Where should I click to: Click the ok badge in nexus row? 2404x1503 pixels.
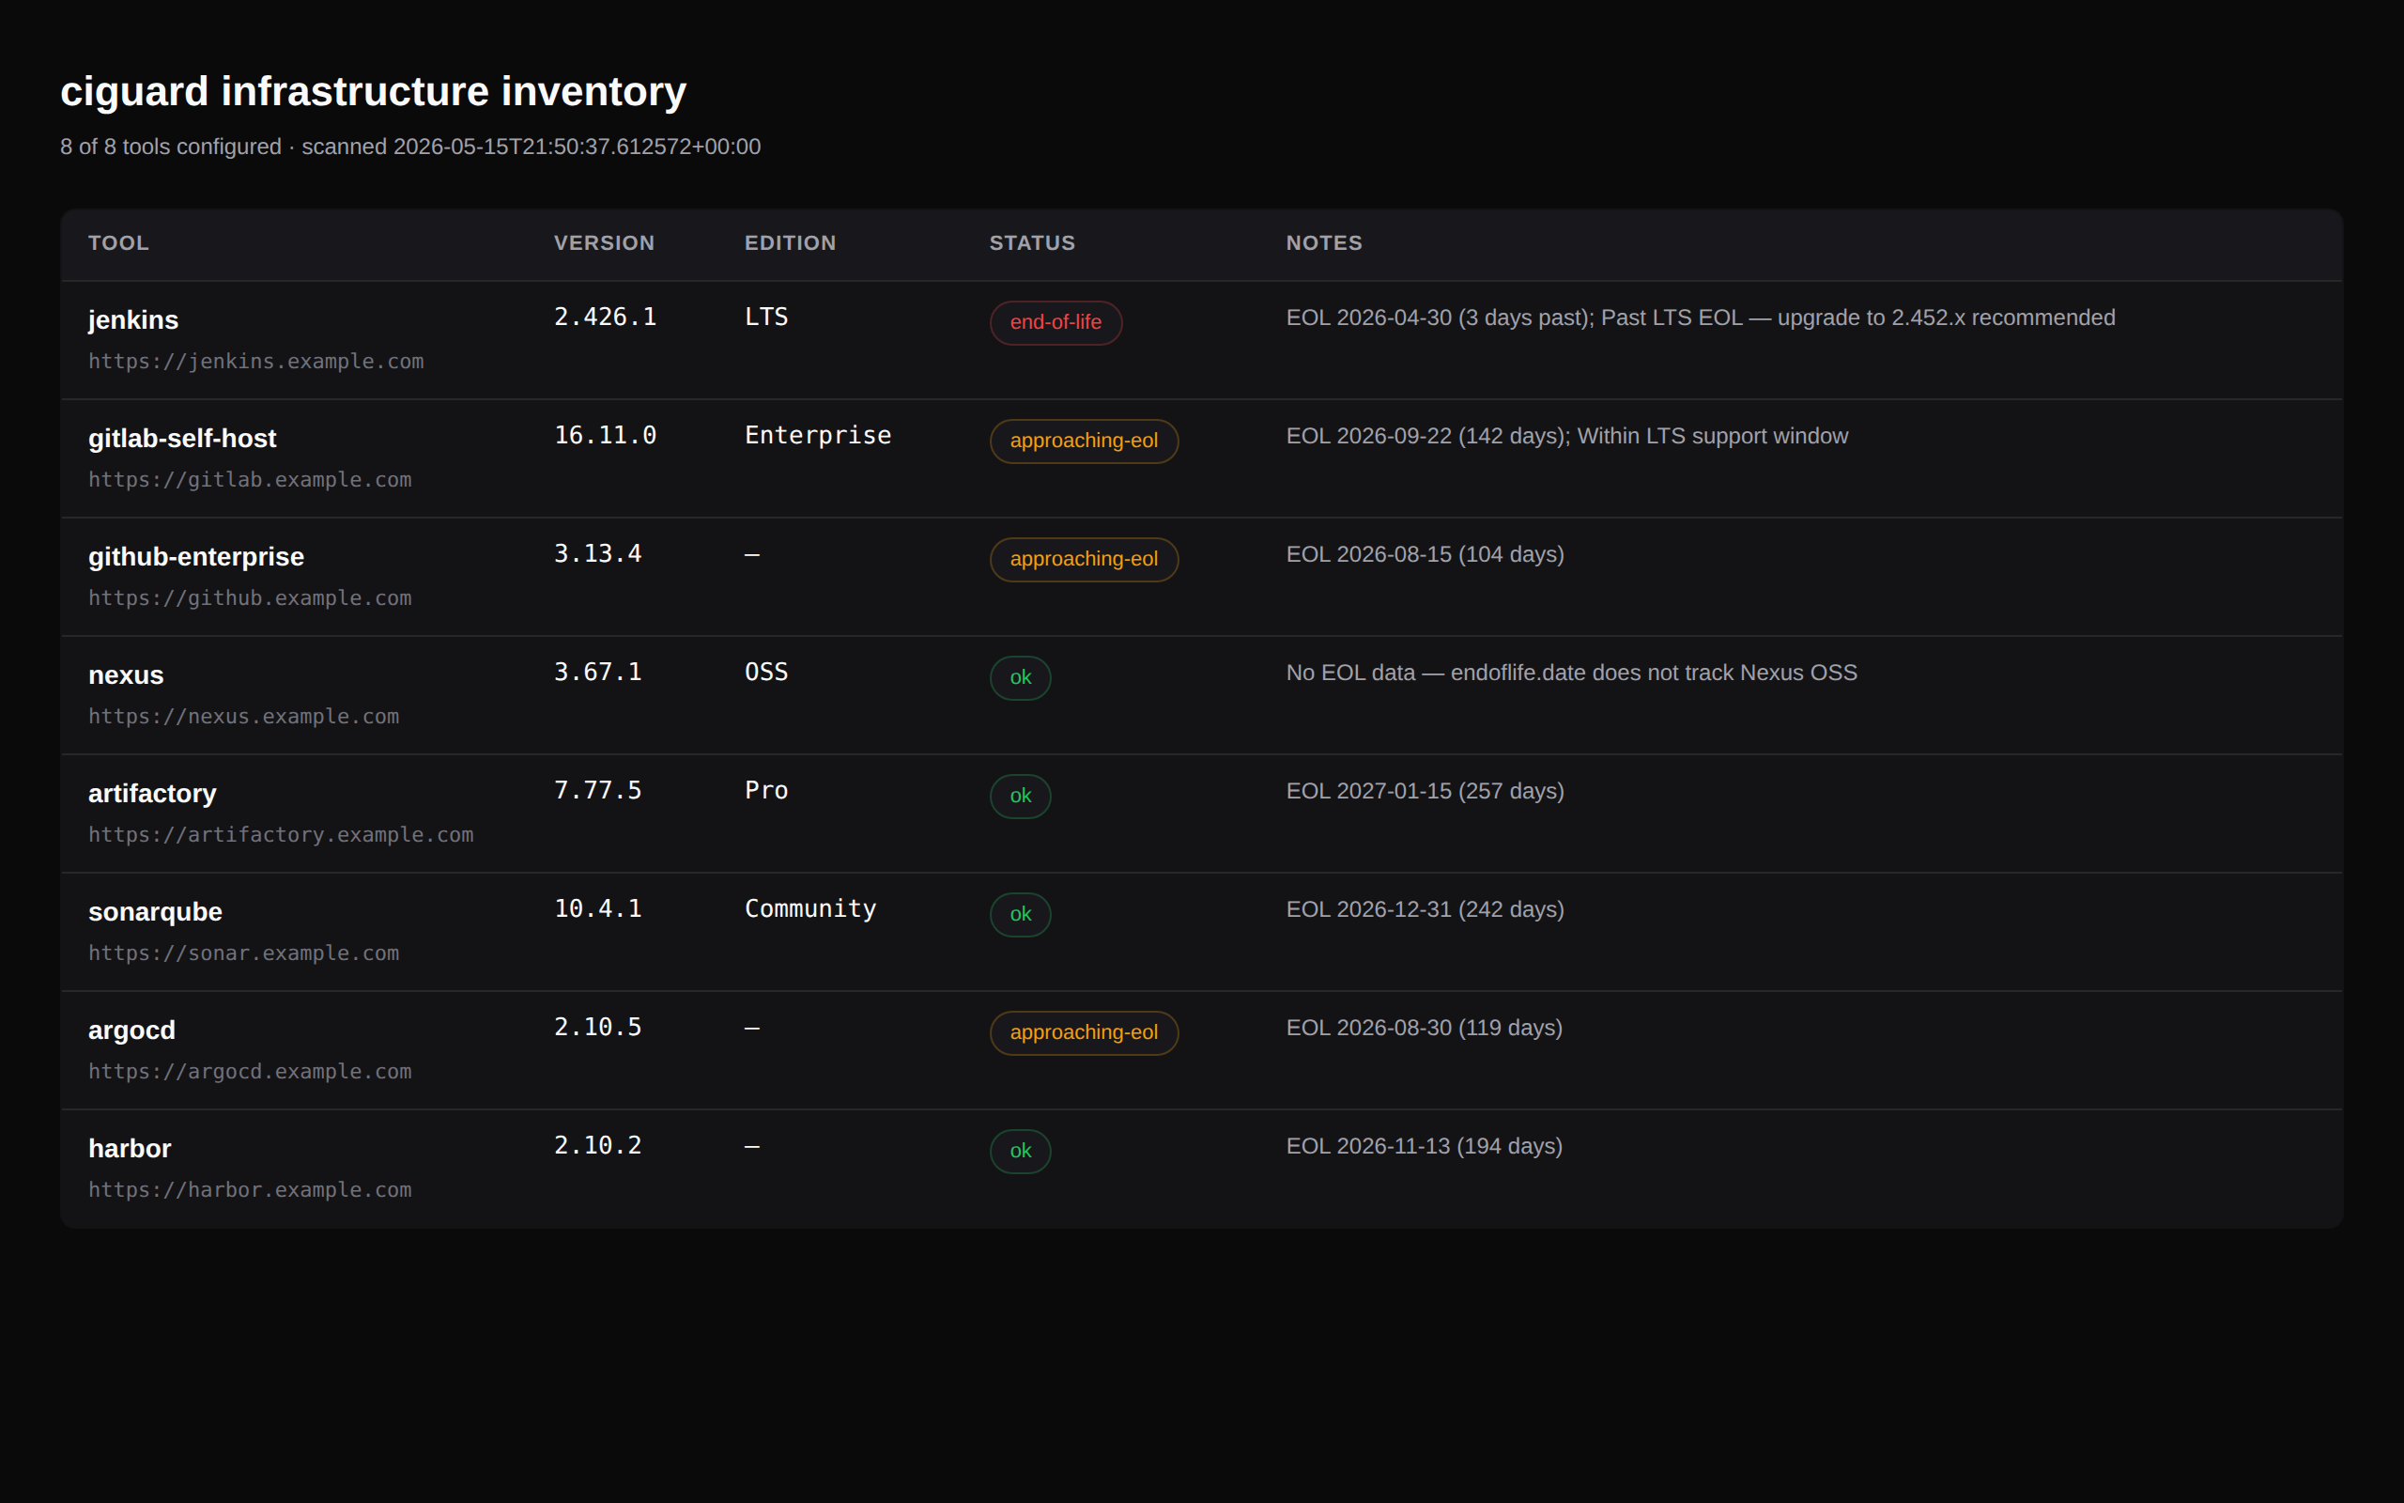pos(1020,677)
